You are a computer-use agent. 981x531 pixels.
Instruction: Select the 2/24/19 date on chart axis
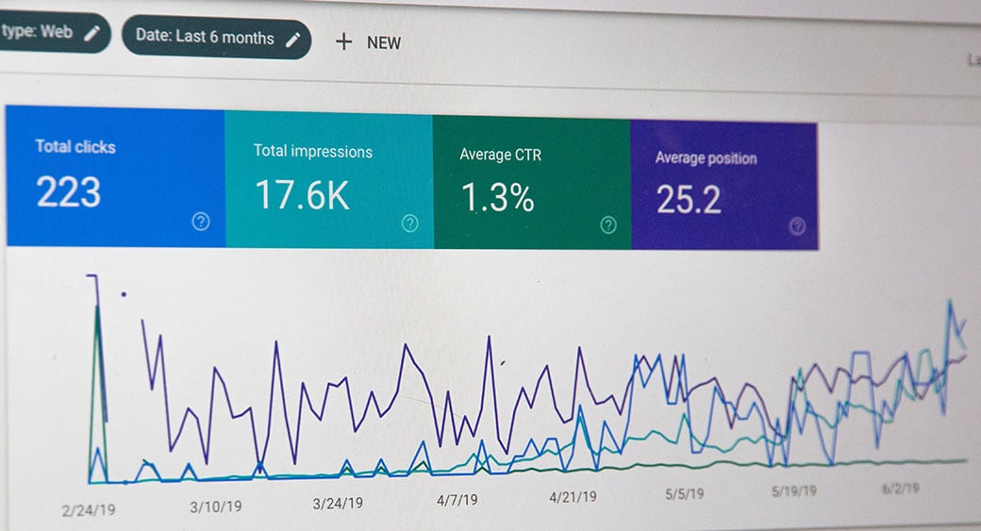pos(89,509)
